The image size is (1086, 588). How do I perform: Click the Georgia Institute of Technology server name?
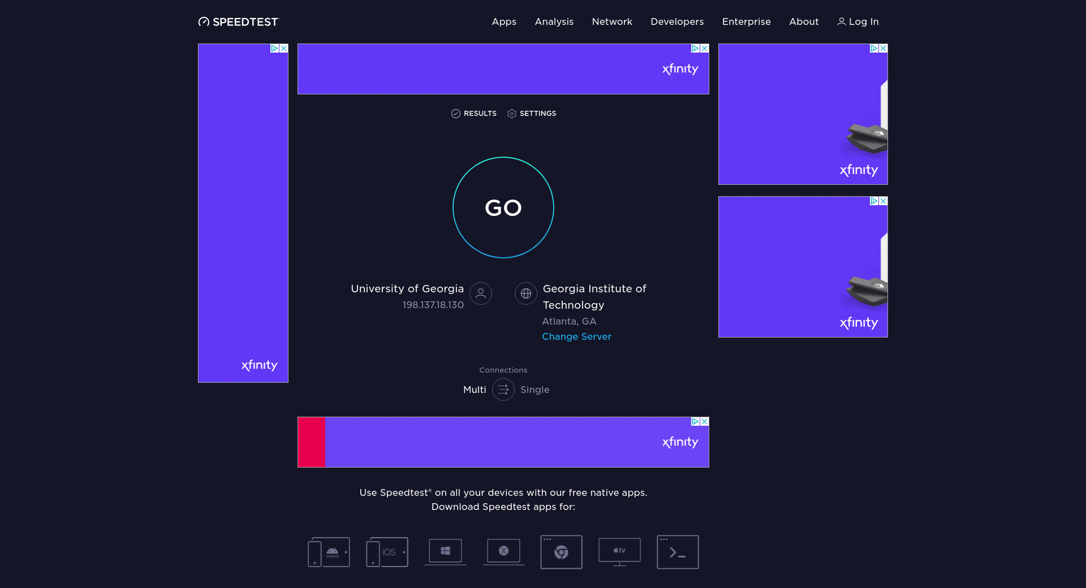594,297
